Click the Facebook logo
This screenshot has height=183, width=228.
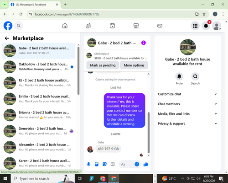(x=8, y=26)
